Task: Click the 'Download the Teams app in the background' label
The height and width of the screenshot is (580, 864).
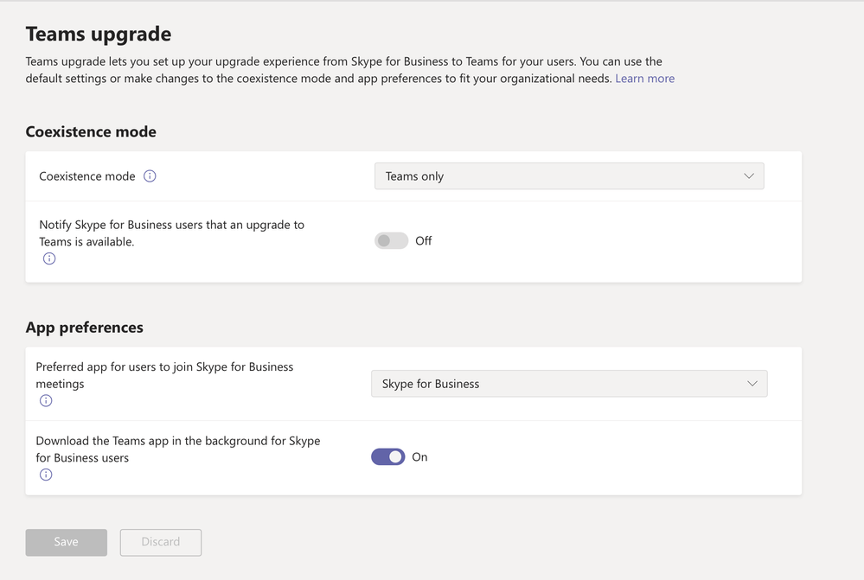Action: coord(178,449)
